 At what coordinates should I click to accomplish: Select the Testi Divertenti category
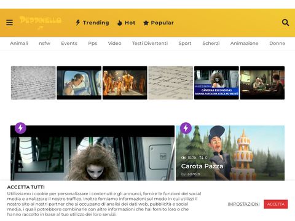pyautogui.click(x=150, y=43)
